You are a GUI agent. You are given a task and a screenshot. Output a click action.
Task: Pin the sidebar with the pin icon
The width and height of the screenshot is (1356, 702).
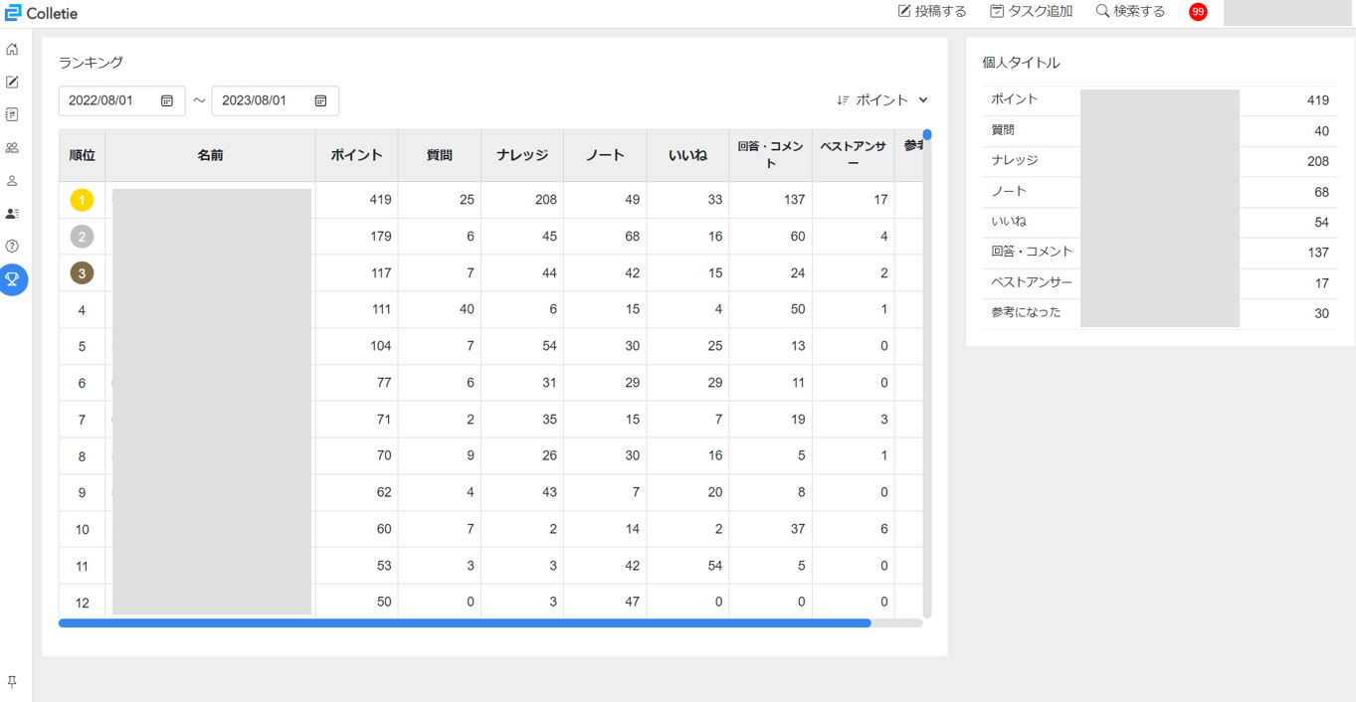(12, 681)
